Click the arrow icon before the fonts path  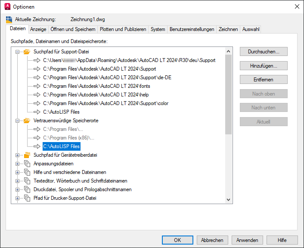tap(37, 86)
